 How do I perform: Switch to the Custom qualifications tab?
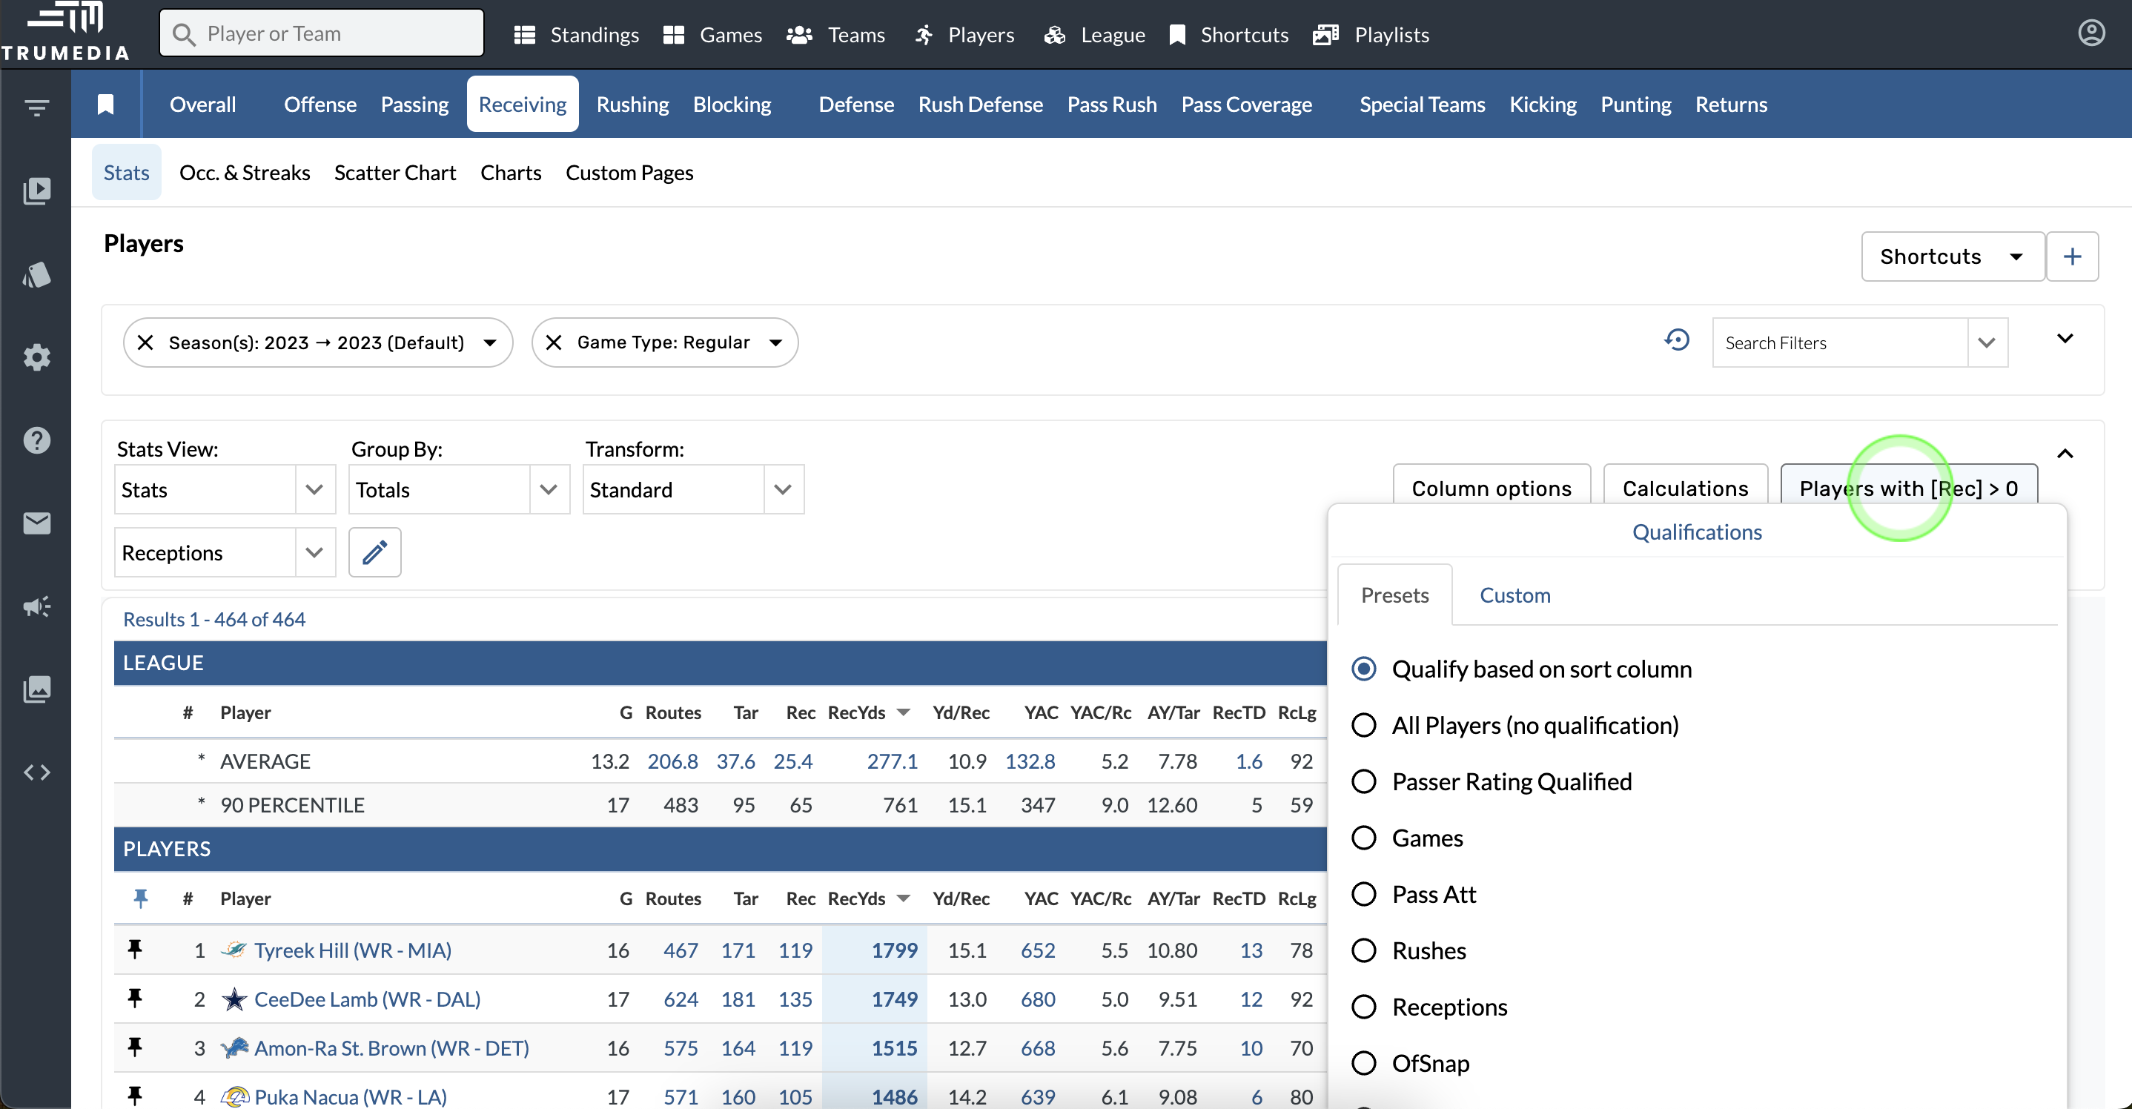[x=1514, y=595]
